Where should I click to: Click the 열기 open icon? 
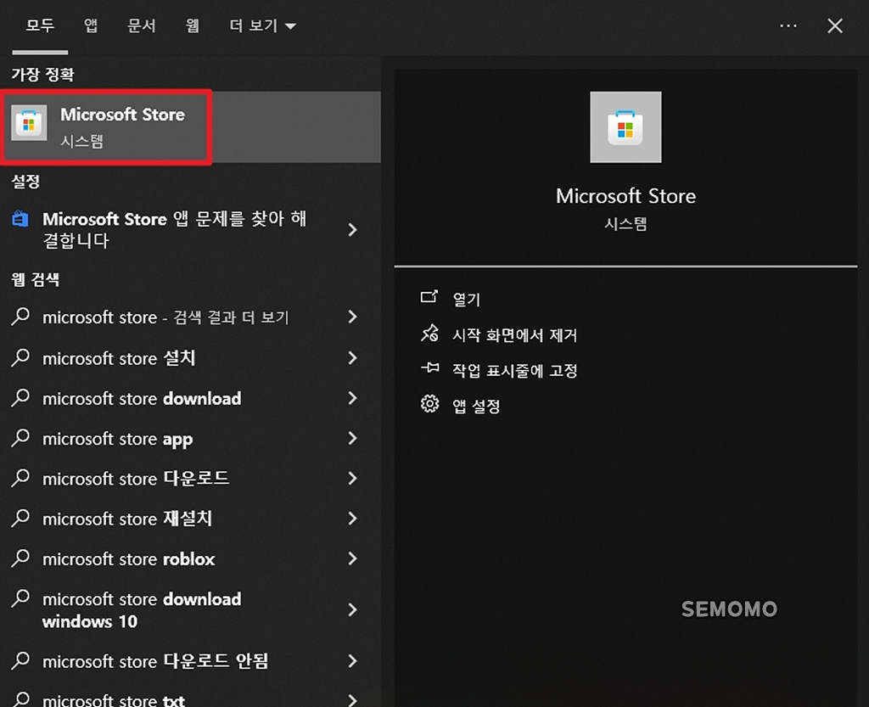pos(429,298)
